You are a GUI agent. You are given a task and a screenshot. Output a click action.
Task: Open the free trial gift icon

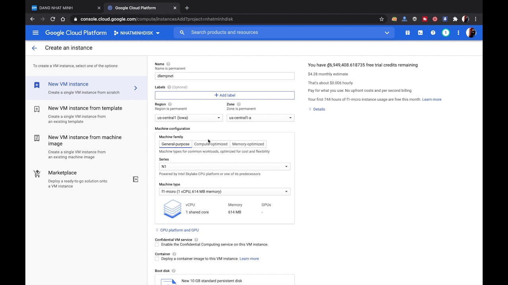(408, 33)
